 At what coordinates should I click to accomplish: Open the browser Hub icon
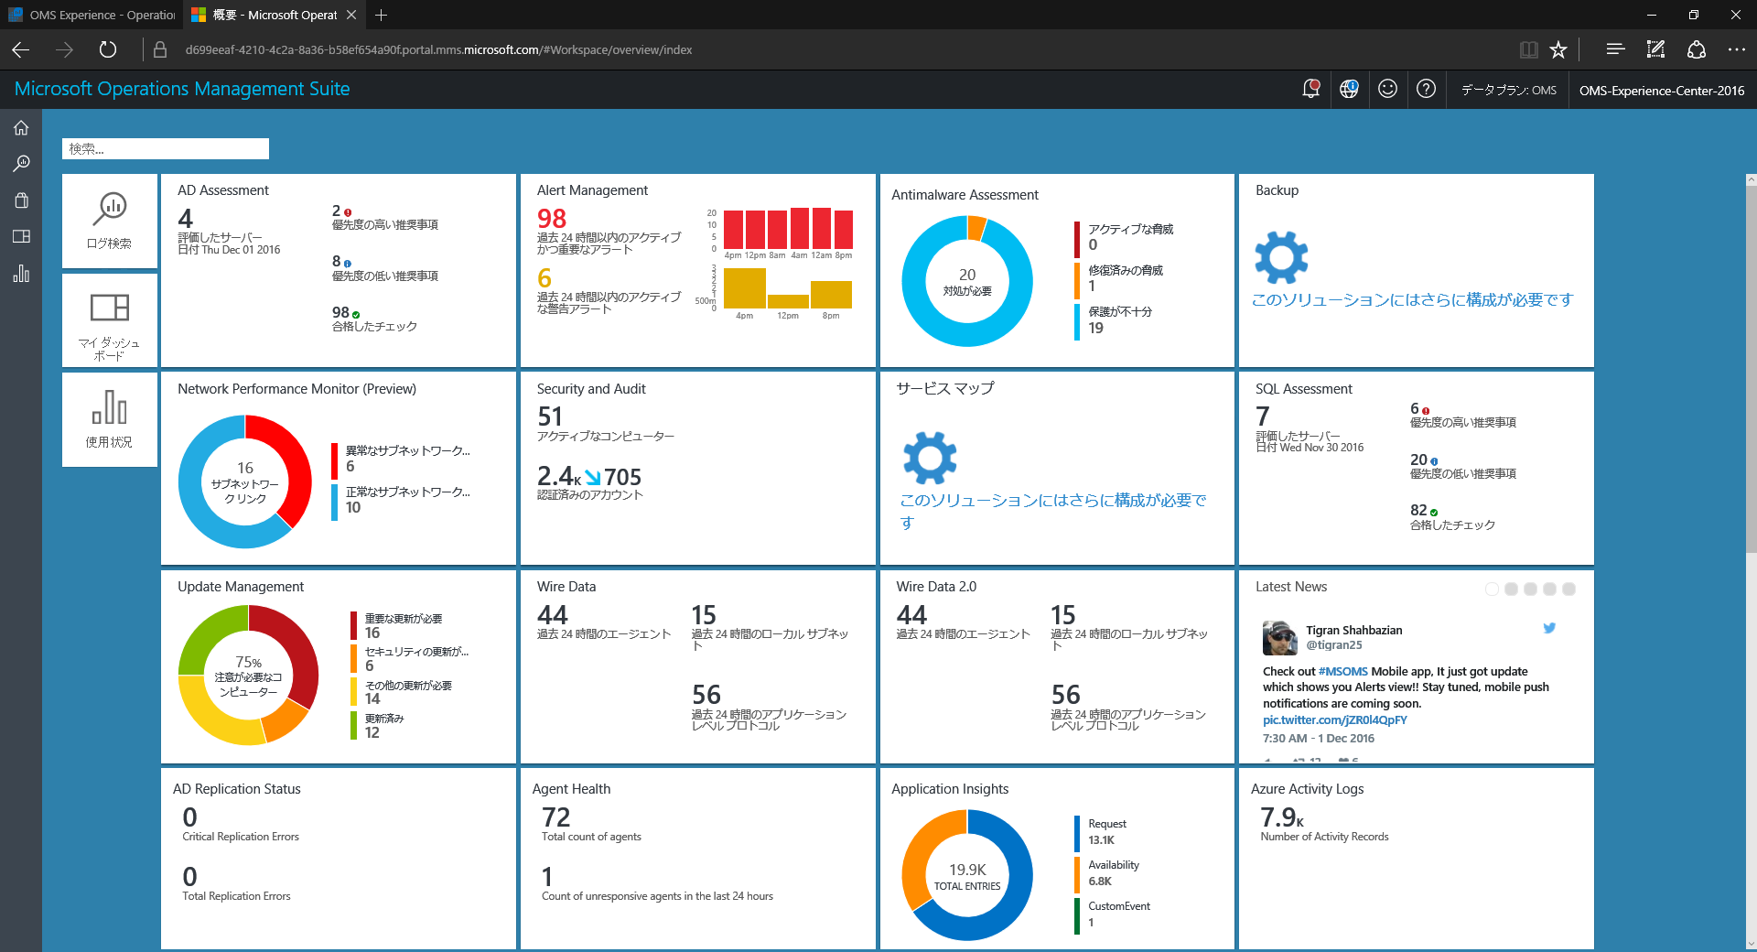(1615, 49)
